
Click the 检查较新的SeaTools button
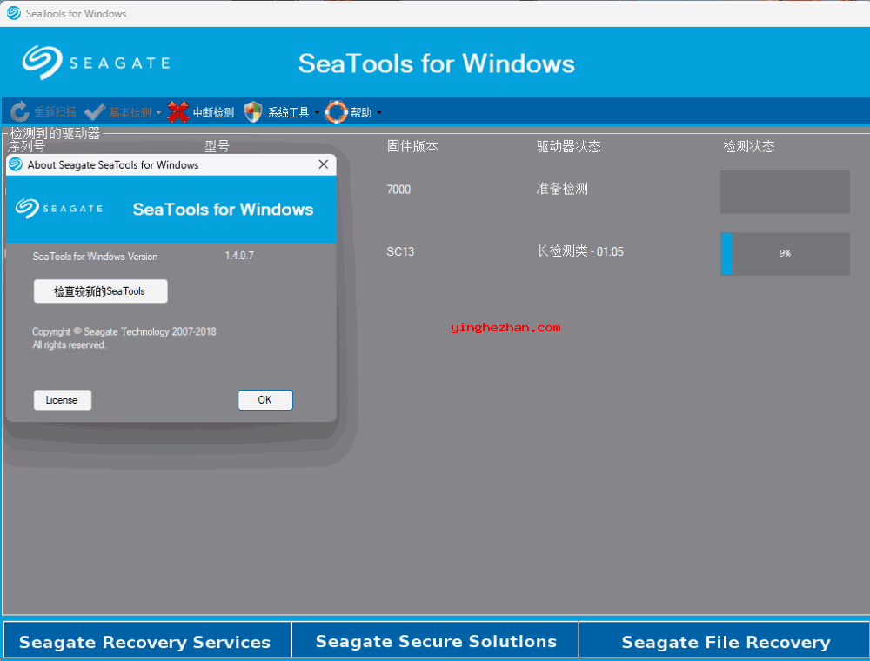tap(100, 291)
